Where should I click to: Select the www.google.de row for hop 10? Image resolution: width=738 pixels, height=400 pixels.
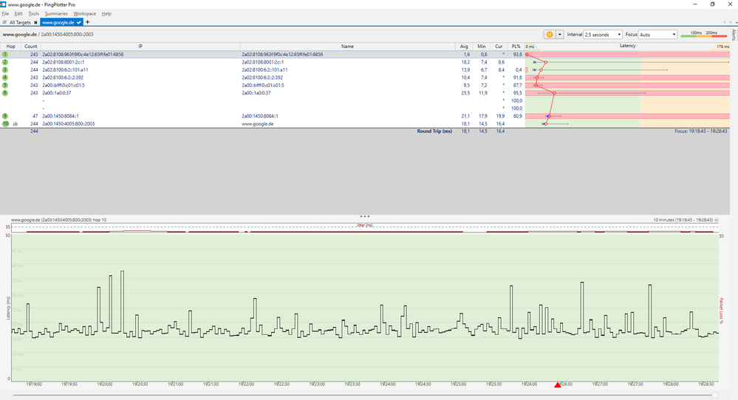click(x=257, y=124)
